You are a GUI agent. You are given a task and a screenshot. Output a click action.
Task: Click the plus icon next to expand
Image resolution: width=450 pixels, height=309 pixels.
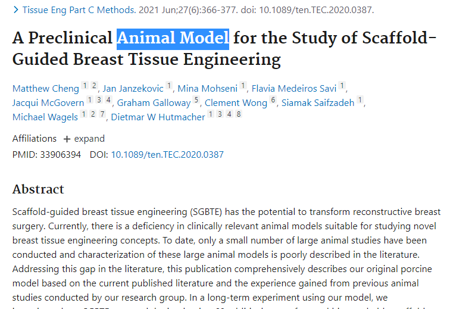tap(67, 139)
